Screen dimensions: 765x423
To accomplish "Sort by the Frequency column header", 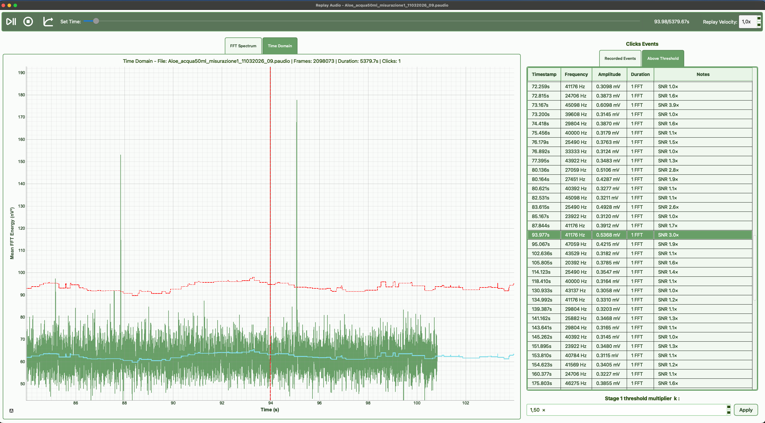I will (x=576, y=74).
